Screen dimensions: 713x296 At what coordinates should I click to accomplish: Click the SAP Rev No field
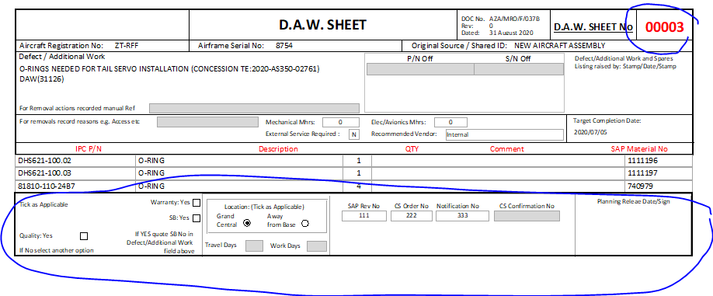[x=364, y=216]
